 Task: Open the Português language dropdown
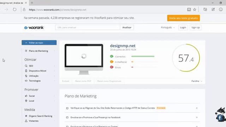point(168,28)
